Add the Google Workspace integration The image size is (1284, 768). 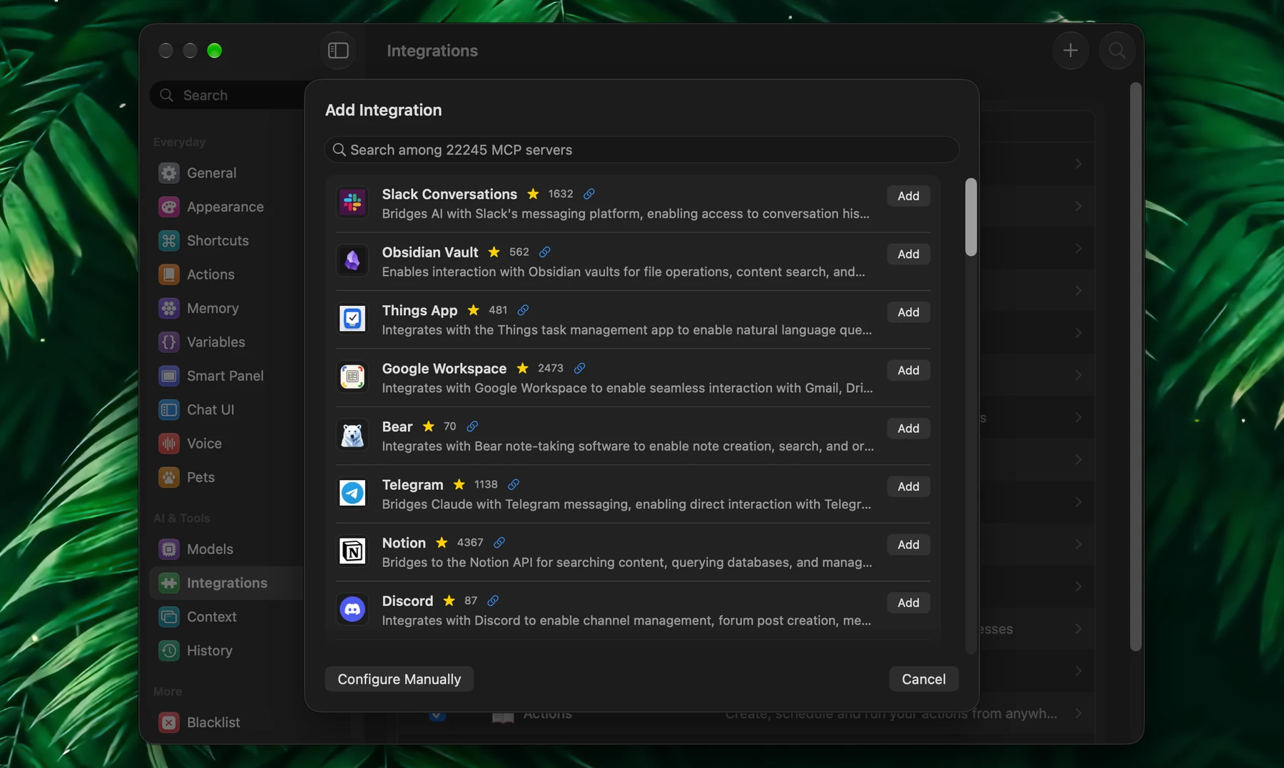coord(908,370)
